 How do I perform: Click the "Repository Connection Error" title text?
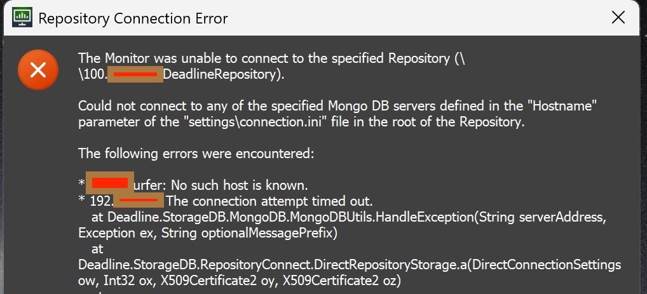click(x=132, y=18)
